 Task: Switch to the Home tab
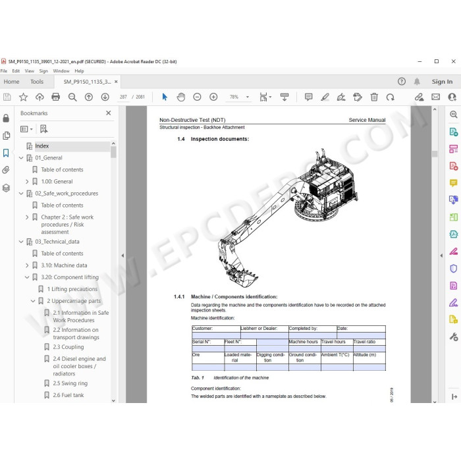[x=11, y=82]
